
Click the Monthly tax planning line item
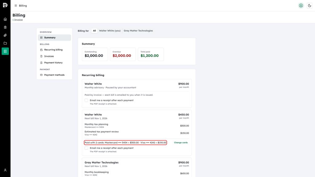137,126
